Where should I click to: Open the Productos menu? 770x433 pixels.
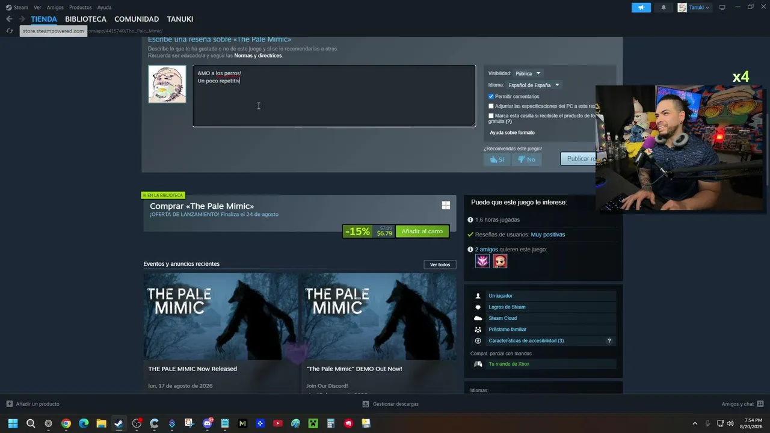coord(81,7)
